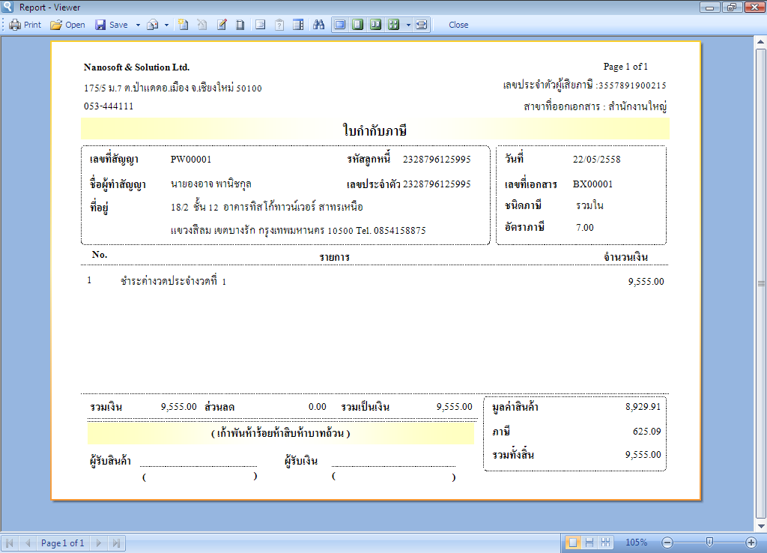
Task: Toggle the bookmarks panel icon
Action: click(260, 25)
